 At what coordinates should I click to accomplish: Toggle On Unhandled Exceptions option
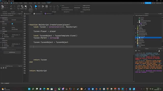click(x=67, y=10)
